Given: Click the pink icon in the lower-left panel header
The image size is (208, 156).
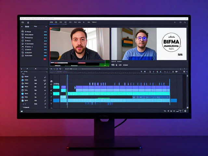Looking at the screenshot, I should pyautogui.click(x=35, y=69).
